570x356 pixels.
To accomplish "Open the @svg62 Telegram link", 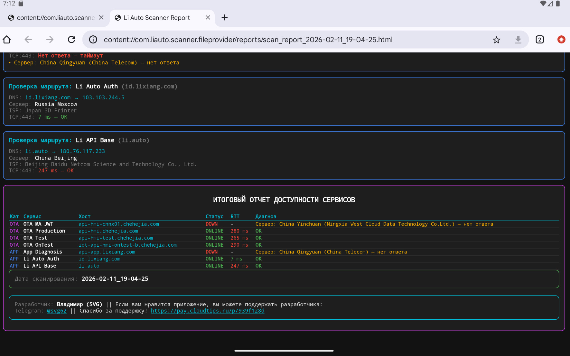I will (57, 311).
